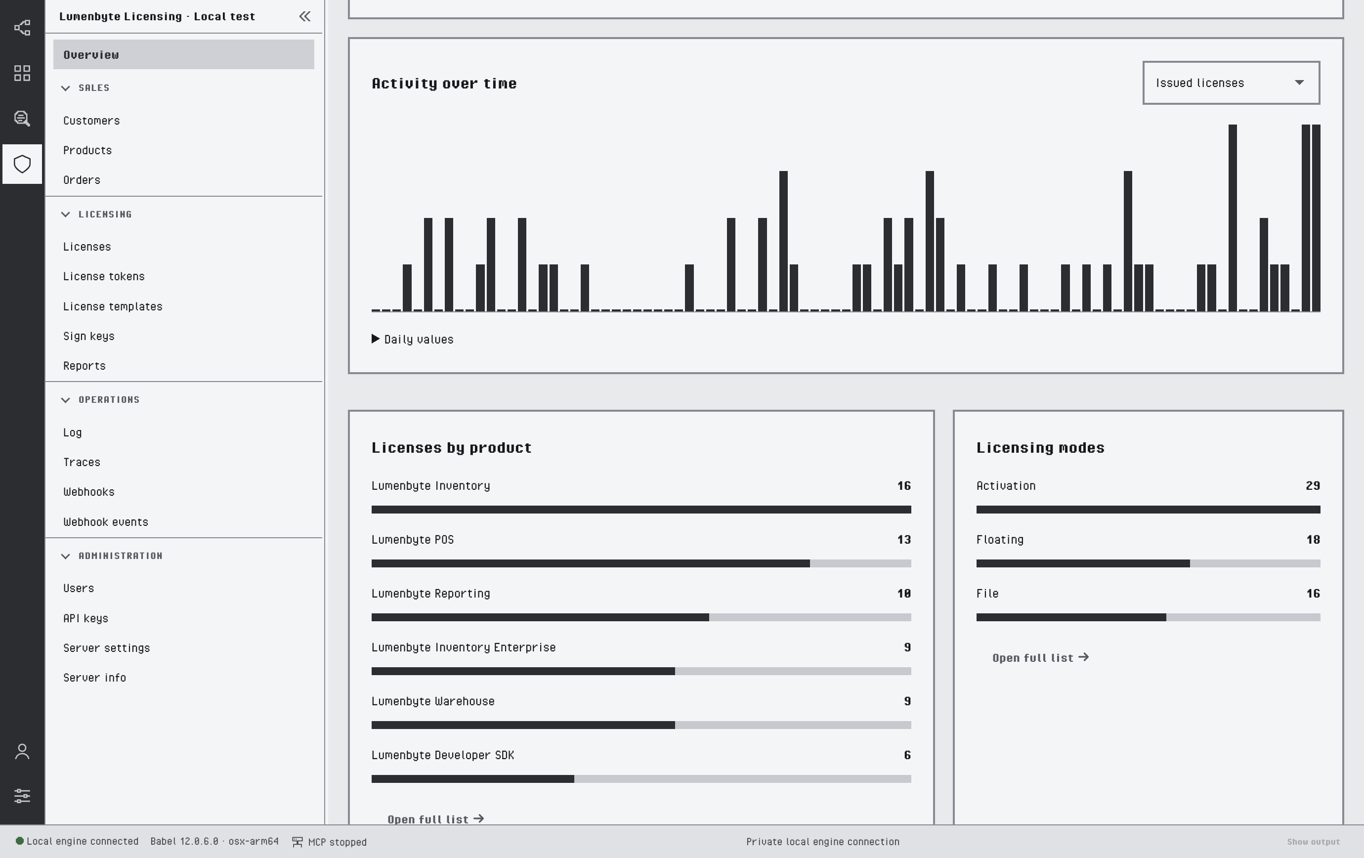
Task: Click the Floating mode progress bar
Action: (x=1148, y=563)
